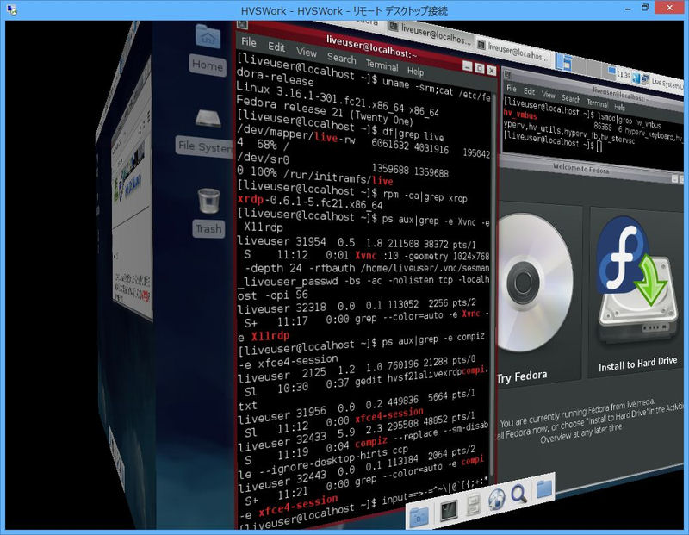Viewport: 689px width, 535px height.
Task: Select the first workspace in workspace switcher
Action: [566, 61]
